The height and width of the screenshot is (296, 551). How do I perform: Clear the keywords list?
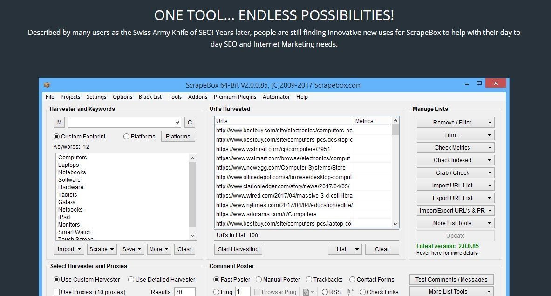point(184,249)
